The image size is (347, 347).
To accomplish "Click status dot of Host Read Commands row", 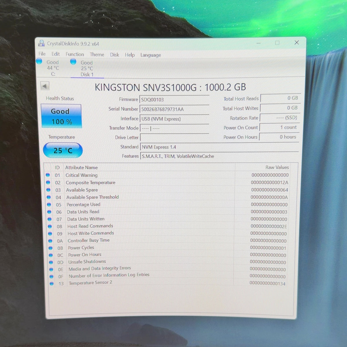I will pos(50,226).
